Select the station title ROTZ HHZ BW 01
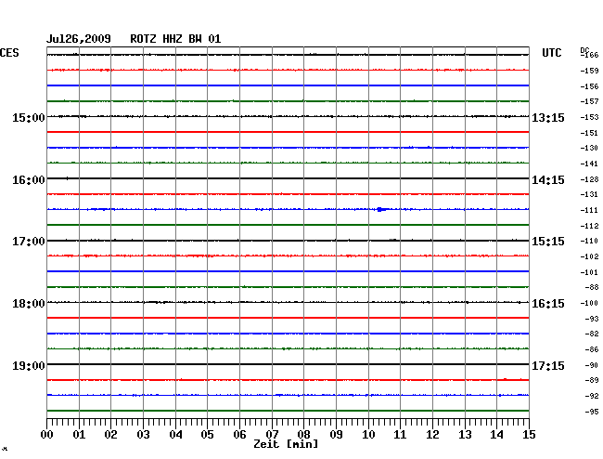Screen dimensions: 603x459 [175, 39]
